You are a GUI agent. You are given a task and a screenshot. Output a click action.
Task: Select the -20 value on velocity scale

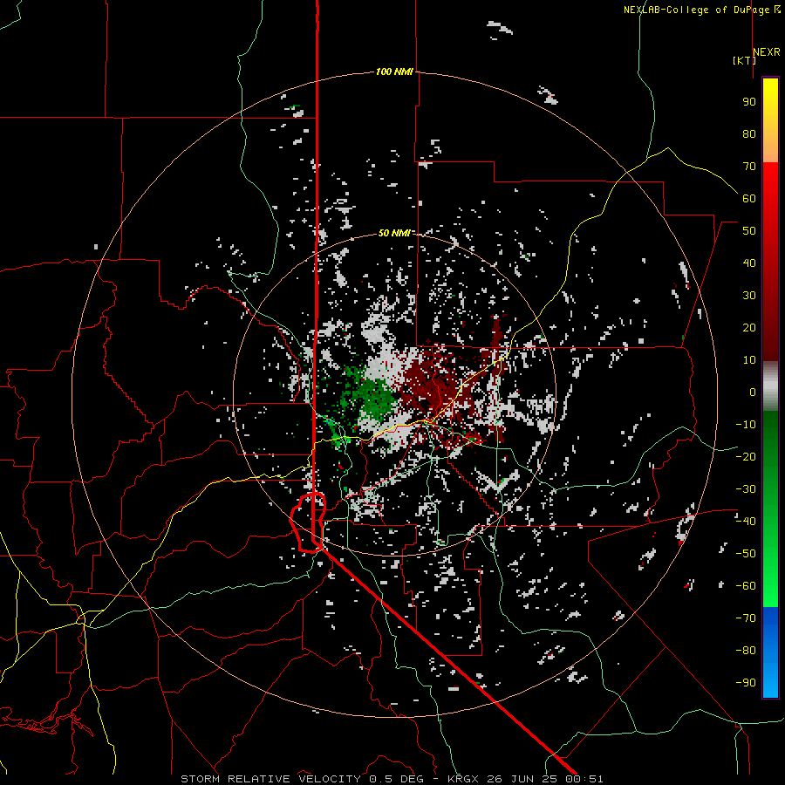[x=746, y=457]
